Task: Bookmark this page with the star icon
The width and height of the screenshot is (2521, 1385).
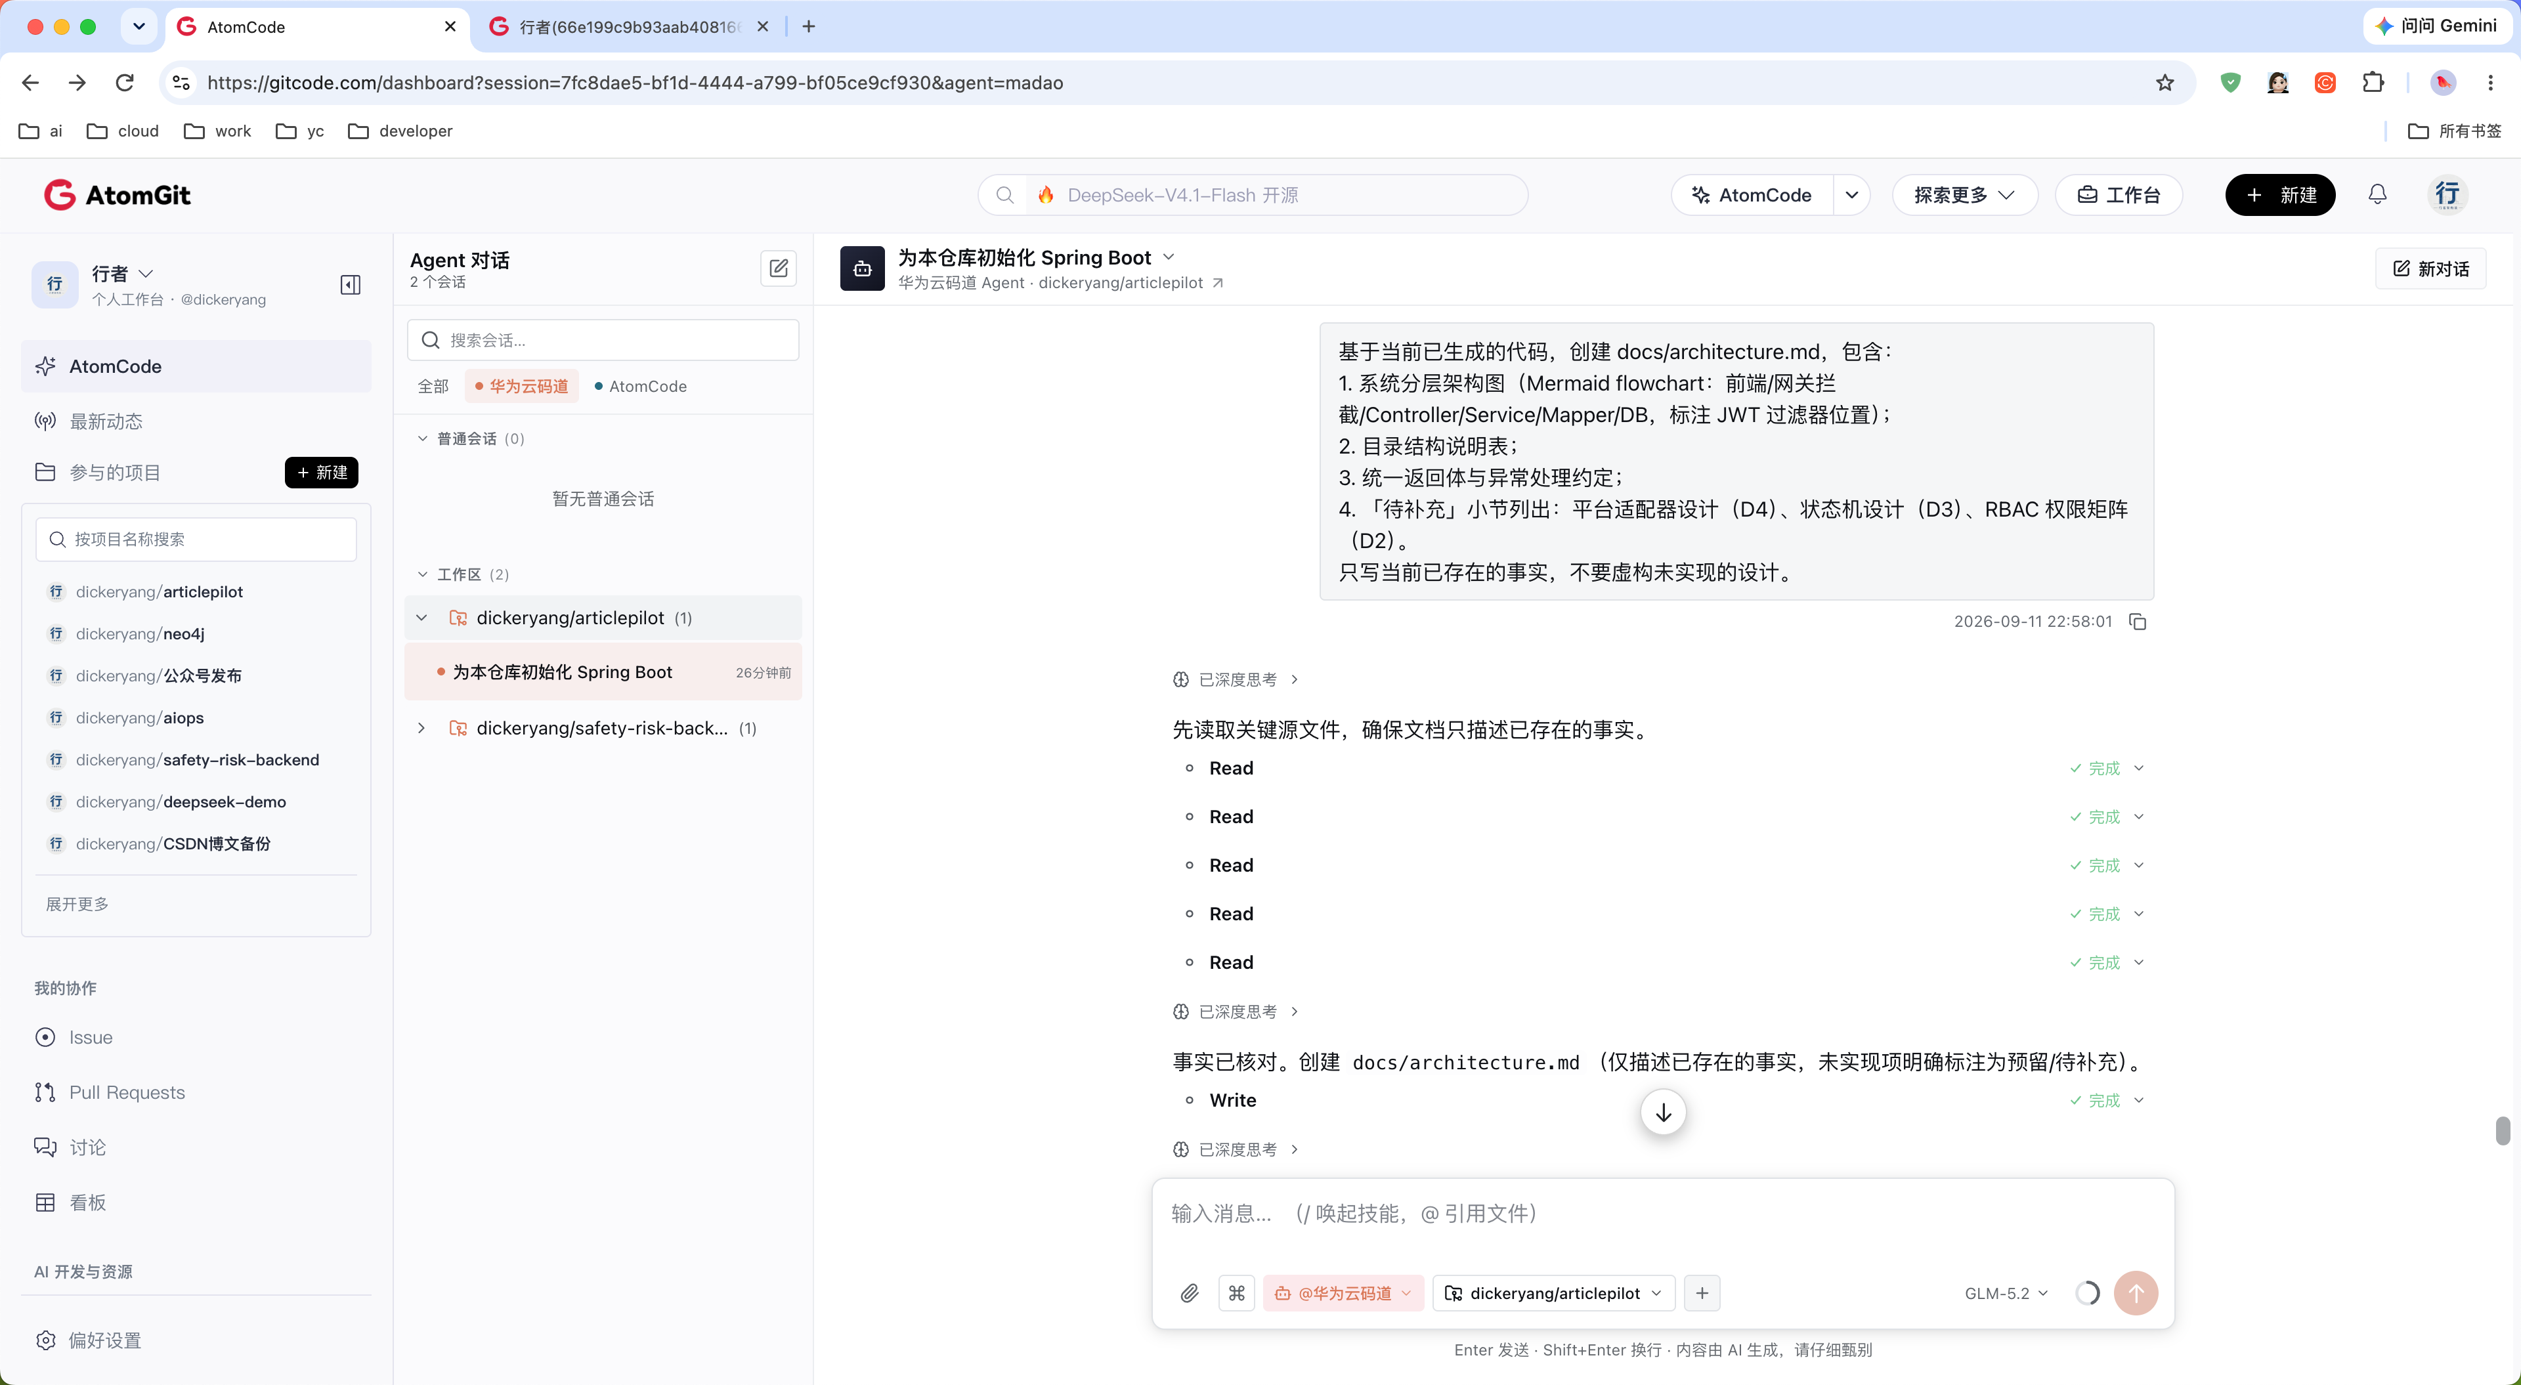Action: pos(2165,83)
